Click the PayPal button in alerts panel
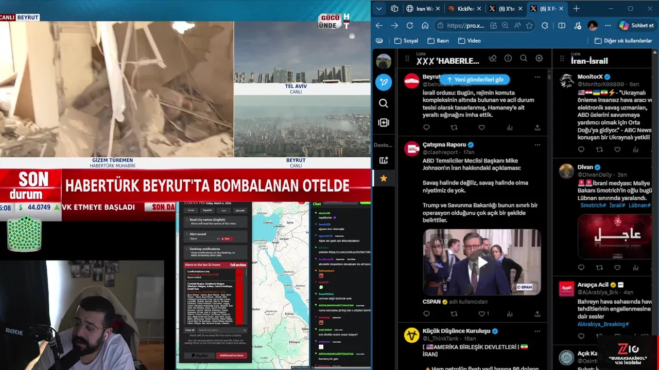659x370 pixels. 199,356
